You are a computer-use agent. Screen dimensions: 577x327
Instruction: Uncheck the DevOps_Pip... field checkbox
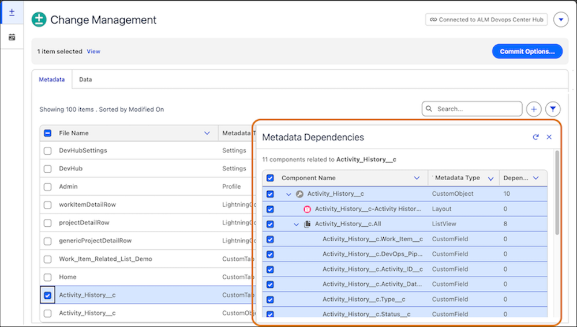[x=270, y=254]
